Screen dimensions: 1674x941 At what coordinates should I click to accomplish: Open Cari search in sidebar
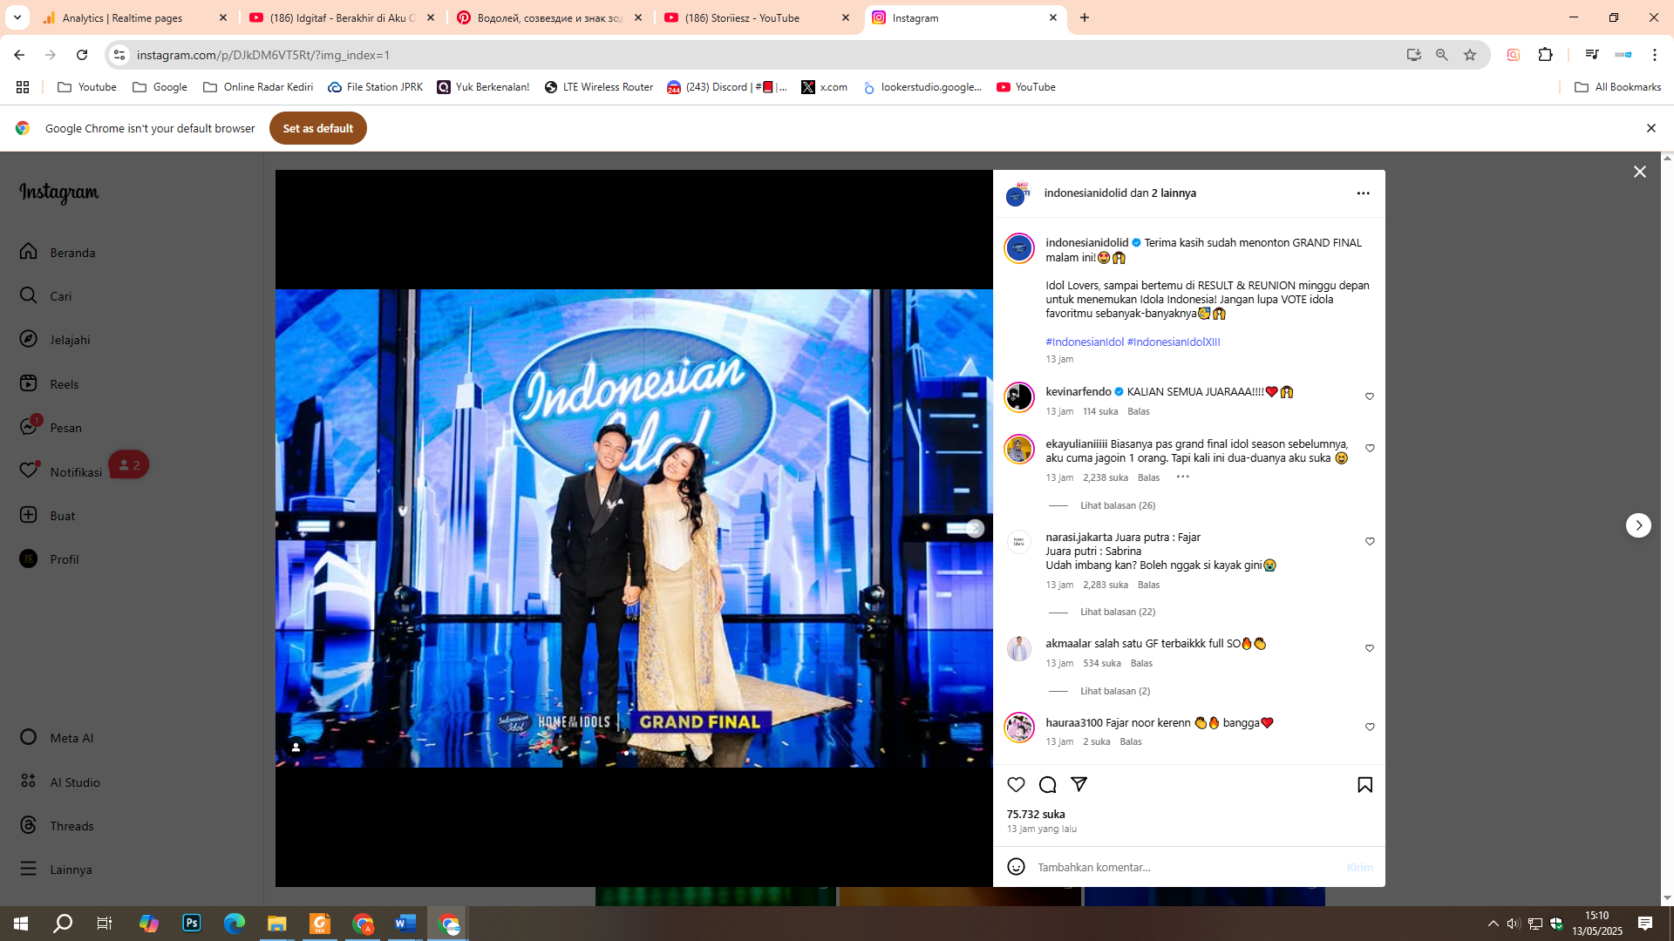coord(46,296)
